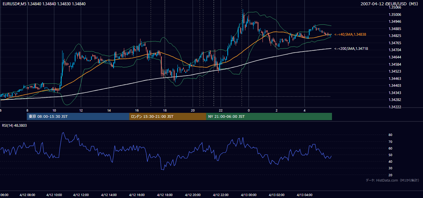Click time axis label 4/13 00:00
The width and height of the screenshot is (423, 198).
pos(249,195)
